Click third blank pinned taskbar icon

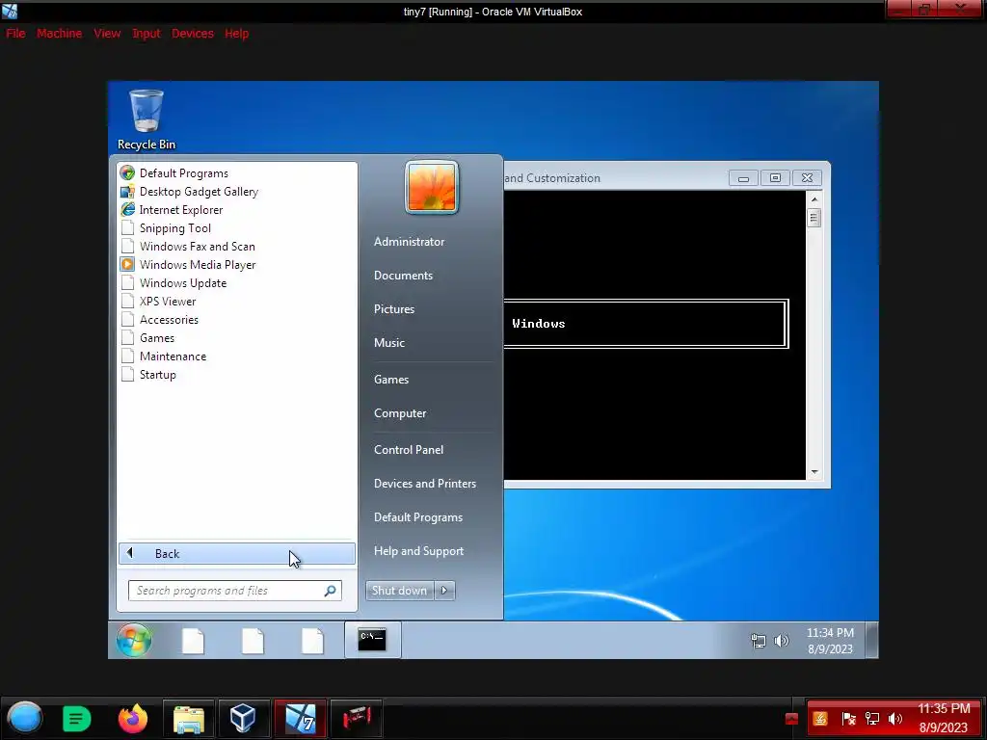pos(313,641)
